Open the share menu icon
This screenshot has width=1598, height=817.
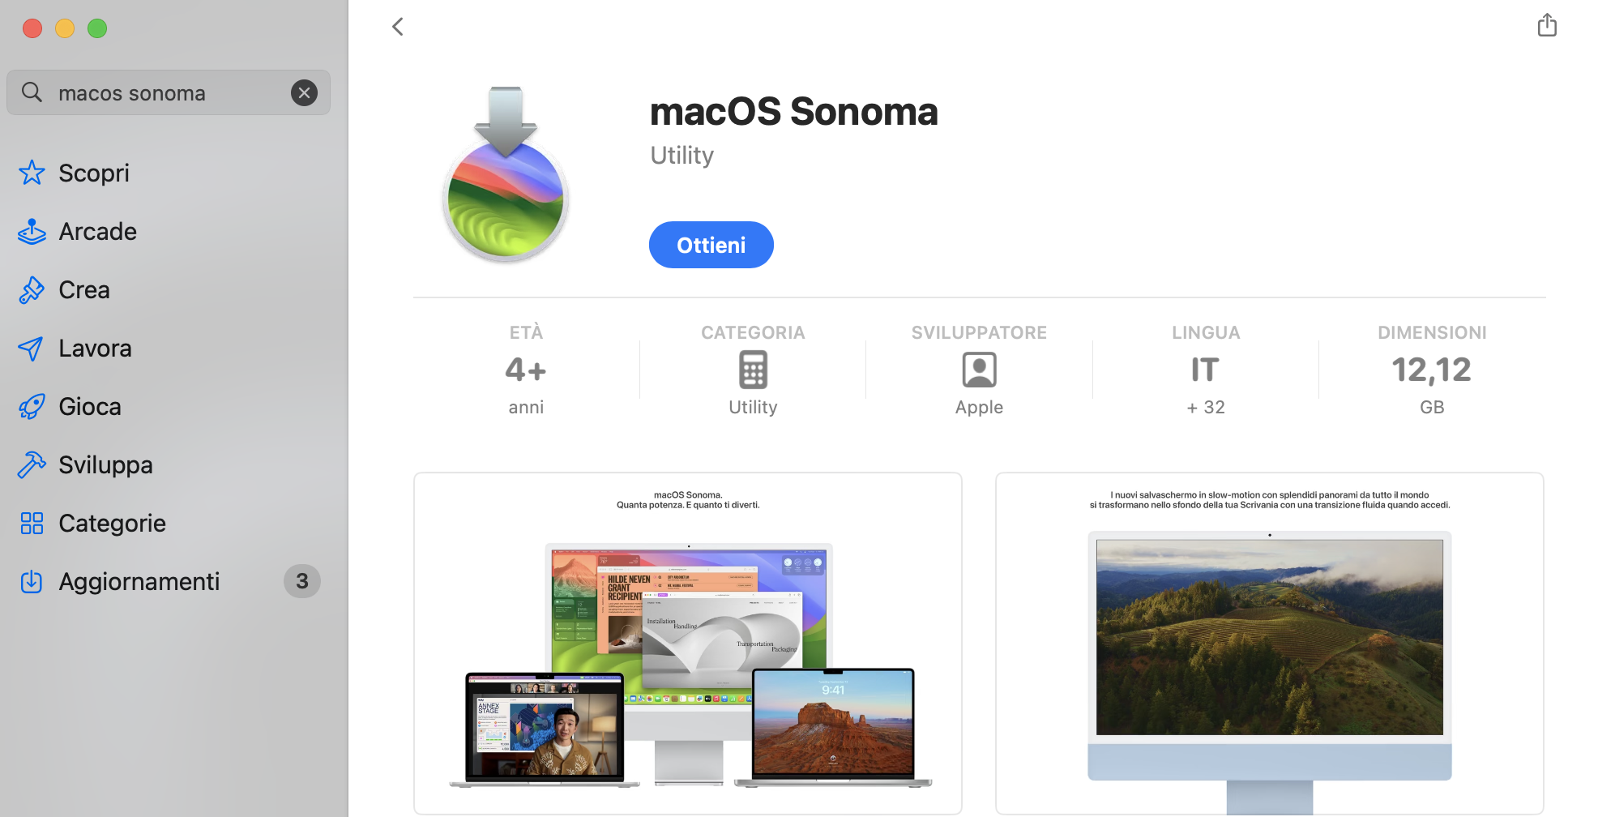coord(1547,25)
